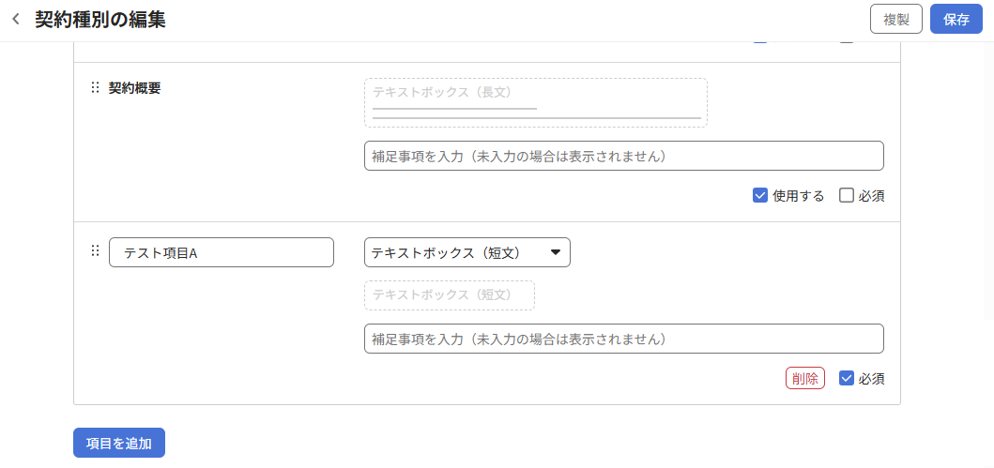
Task: Enable the 必須 checkbox in 契約概要 section
Action: (847, 196)
